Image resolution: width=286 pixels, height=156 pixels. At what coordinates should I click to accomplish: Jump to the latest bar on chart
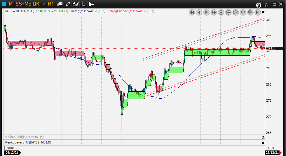[x=257, y=12]
